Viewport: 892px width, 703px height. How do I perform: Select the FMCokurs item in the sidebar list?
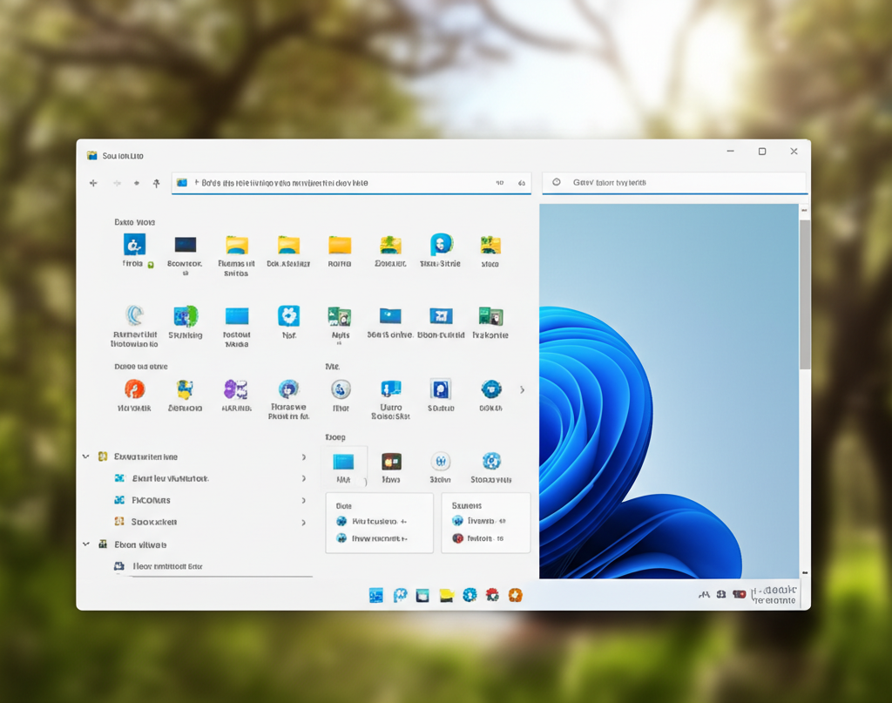151,500
